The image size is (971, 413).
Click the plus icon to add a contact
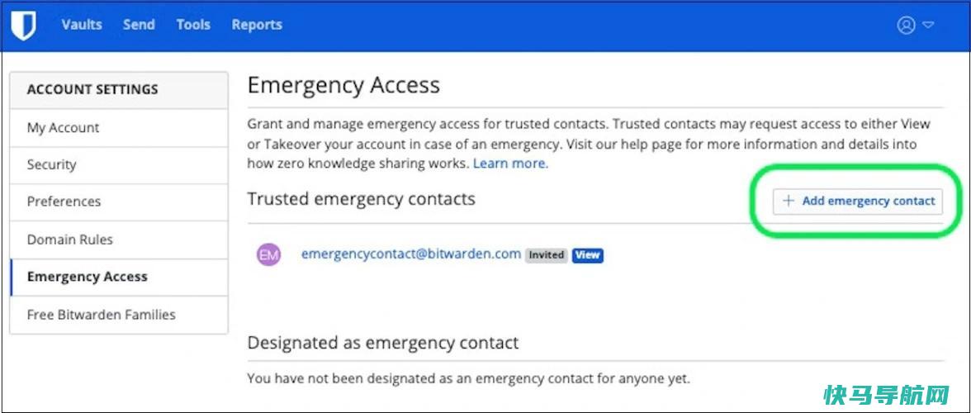[x=788, y=202]
